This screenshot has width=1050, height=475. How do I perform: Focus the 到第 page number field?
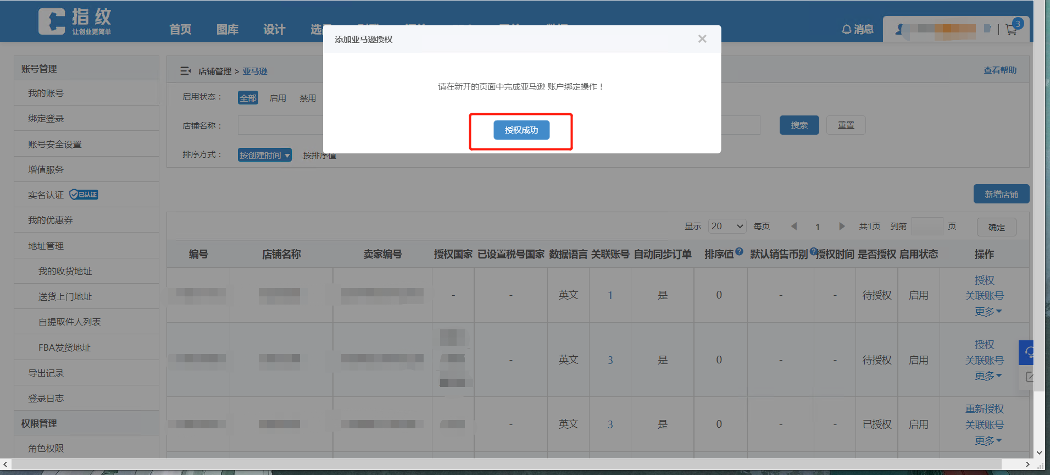click(x=927, y=226)
